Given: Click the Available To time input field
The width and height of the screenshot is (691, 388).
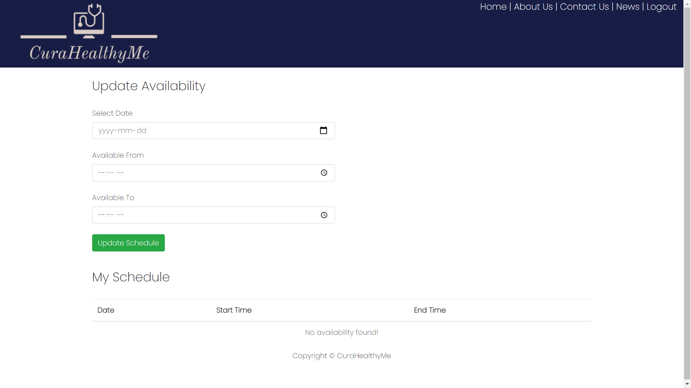Looking at the screenshot, I should 213,215.
